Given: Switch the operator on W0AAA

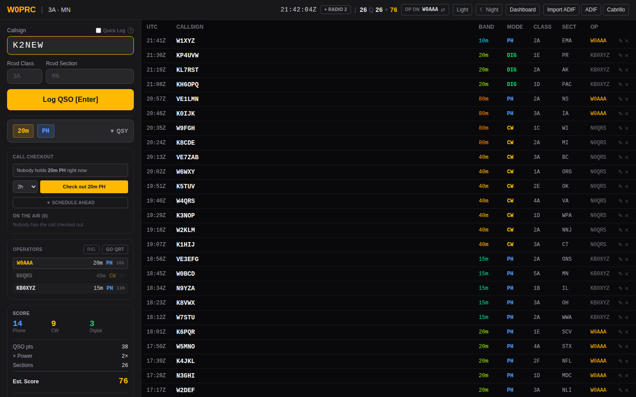Looking at the screenshot, I should pos(425,10).
